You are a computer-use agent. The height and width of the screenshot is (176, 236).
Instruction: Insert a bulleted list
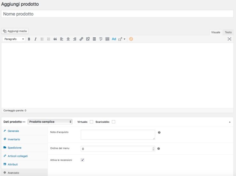pyautogui.click(x=42, y=39)
